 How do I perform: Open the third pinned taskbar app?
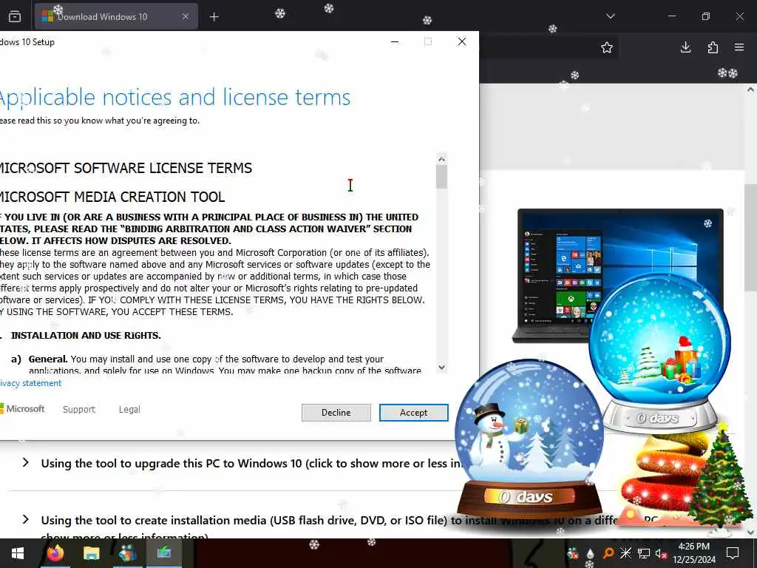pyautogui.click(x=127, y=553)
